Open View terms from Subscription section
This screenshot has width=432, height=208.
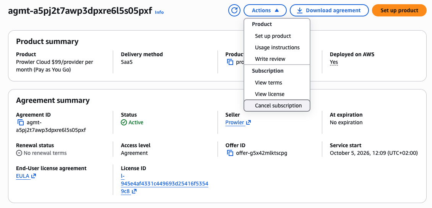[x=277, y=83]
